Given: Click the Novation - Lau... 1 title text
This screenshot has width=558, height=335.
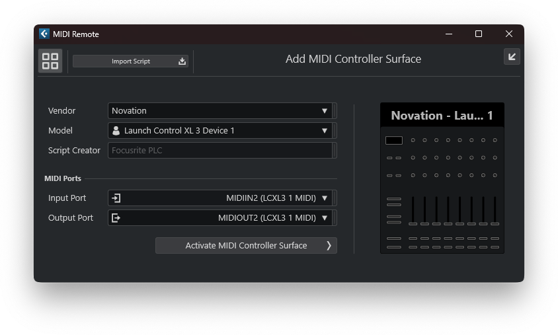Looking at the screenshot, I should pyautogui.click(x=442, y=115).
